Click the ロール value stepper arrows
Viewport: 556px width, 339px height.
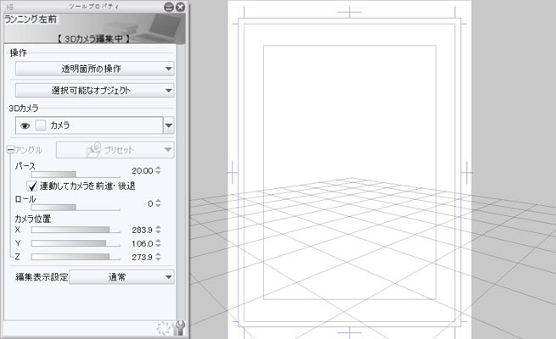tap(158, 203)
